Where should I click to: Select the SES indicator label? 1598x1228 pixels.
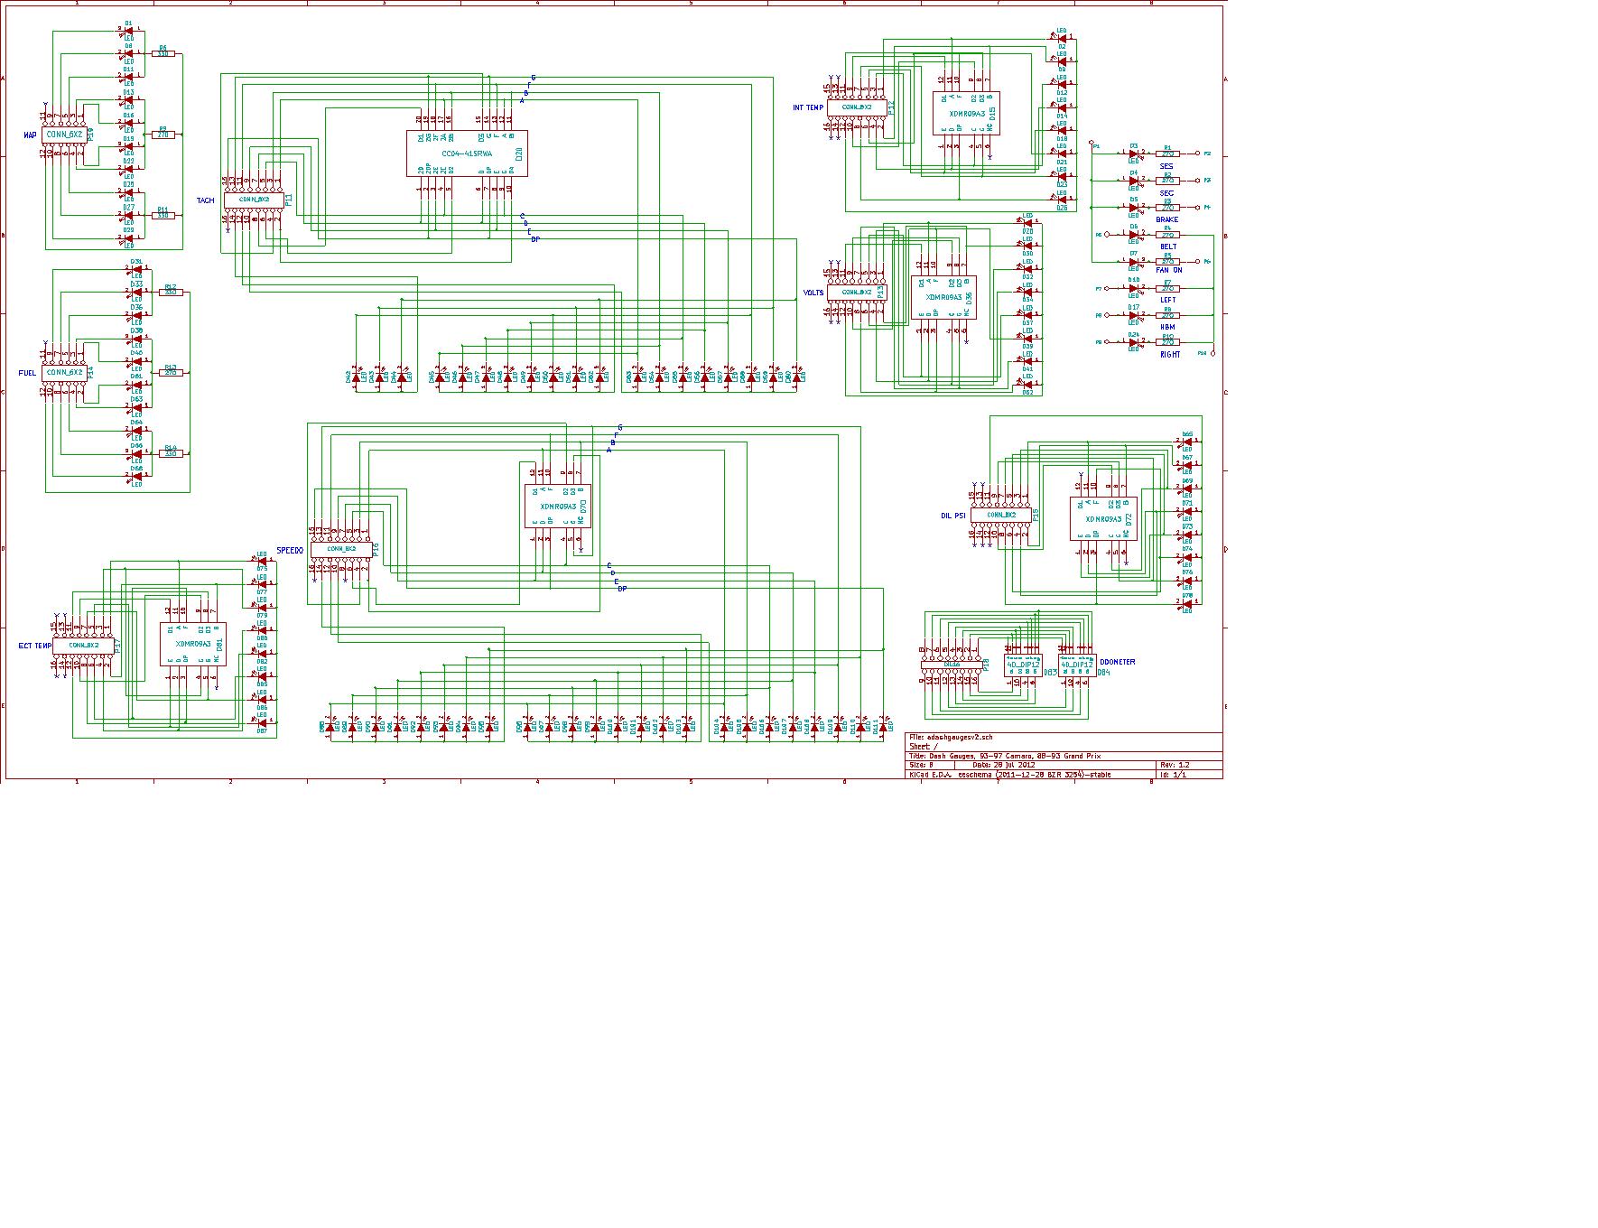1166,166
